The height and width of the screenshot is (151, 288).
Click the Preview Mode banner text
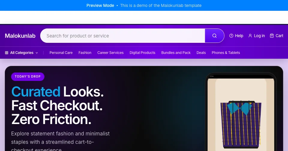click(100, 5)
